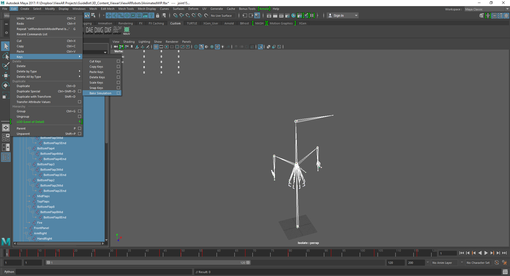510x276 pixels.
Task: Open Bake Simulation options box
Action: pos(118,93)
